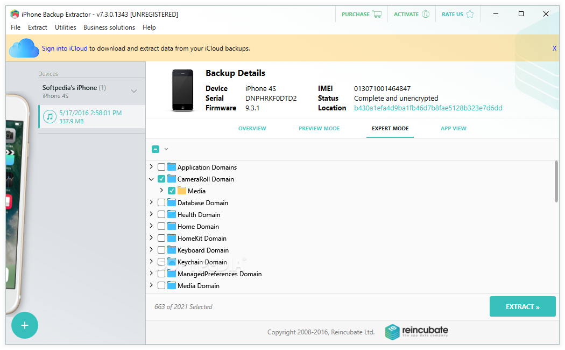Screen dimensions: 565x350
Task: Check the Media Domain checkbox
Action: 161,286
